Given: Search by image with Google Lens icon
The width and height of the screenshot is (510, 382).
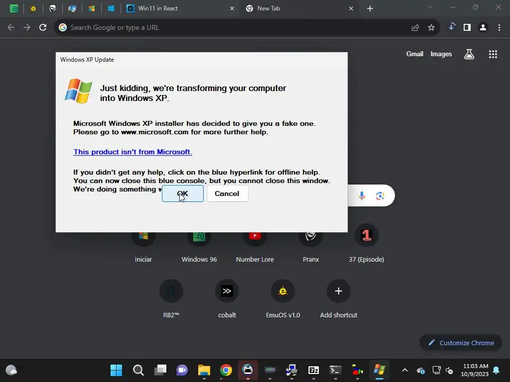Looking at the screenshot, I should pos(380,195).
